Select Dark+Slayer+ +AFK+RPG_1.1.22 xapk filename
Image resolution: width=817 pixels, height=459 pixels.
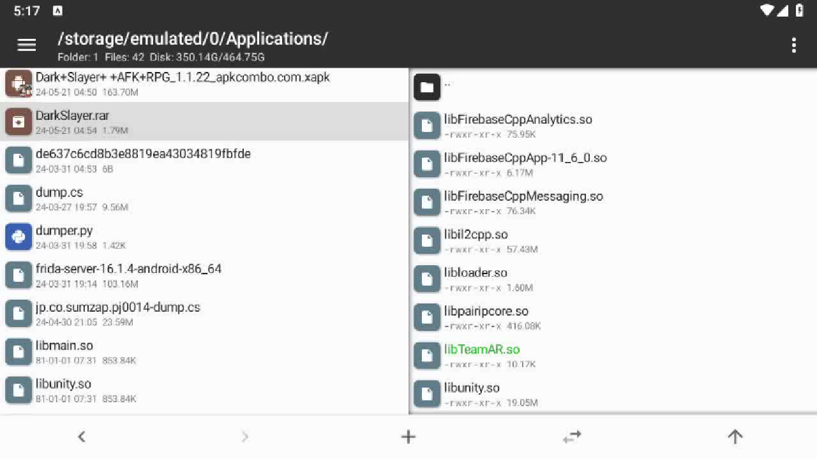[x=183, y=77]
